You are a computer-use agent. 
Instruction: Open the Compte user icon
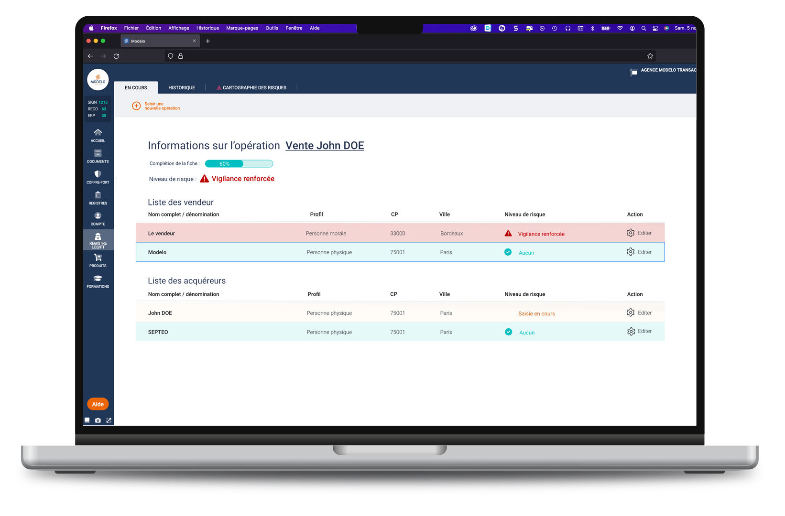click(98, 216)
